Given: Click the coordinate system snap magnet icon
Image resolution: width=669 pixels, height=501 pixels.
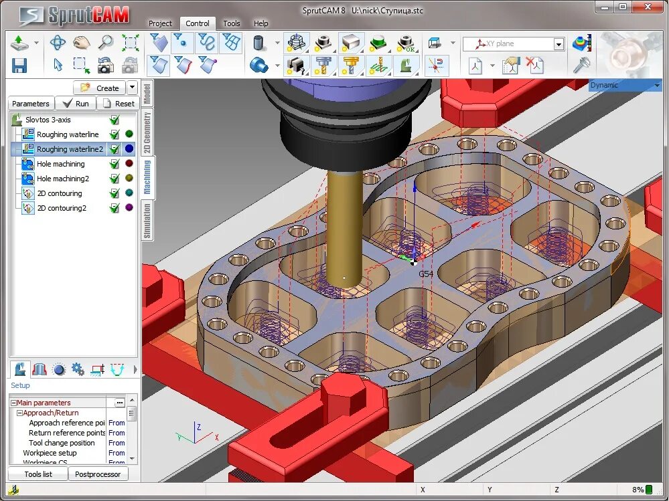Looking at the screenshot, I should (x=437, y=66).
